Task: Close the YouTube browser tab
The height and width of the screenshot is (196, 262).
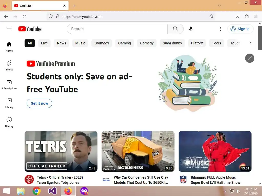Action: coord(64,6)
